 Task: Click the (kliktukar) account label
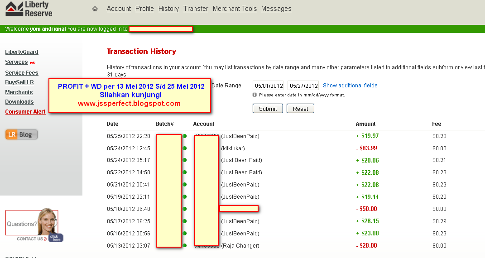pos(233,148)
